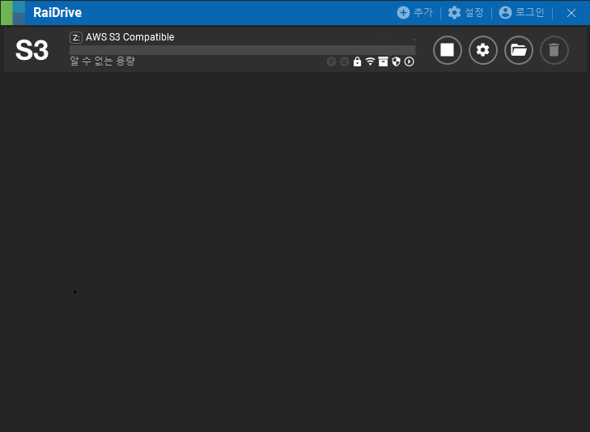
Task: Click the 로그인 login button
Action: coord(521,12)
